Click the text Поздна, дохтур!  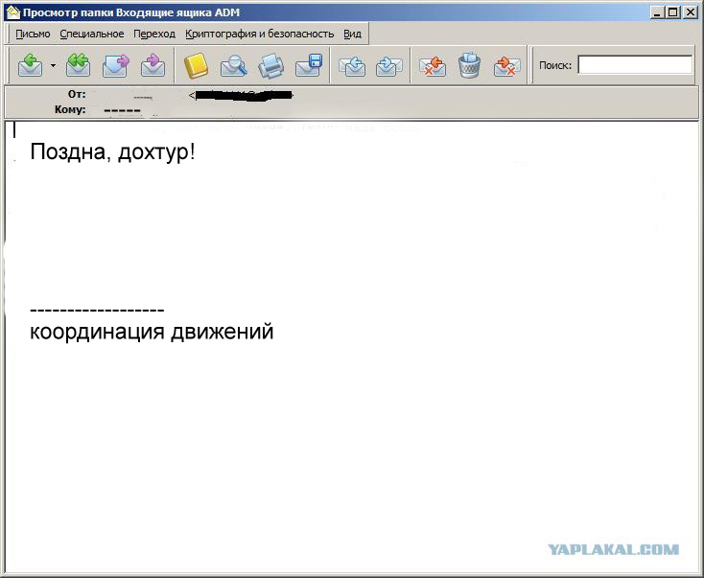click(112, 151)
